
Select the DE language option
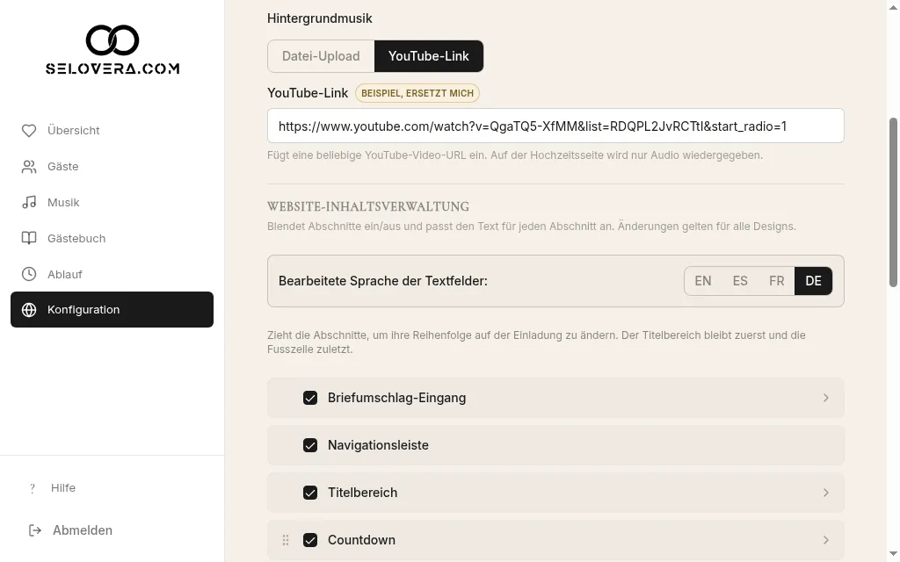813,281
